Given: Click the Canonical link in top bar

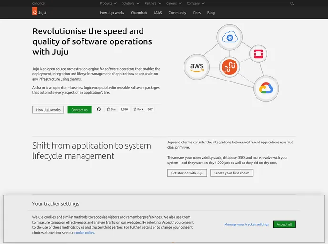Looking at the screenshot, I should (39, 3).
